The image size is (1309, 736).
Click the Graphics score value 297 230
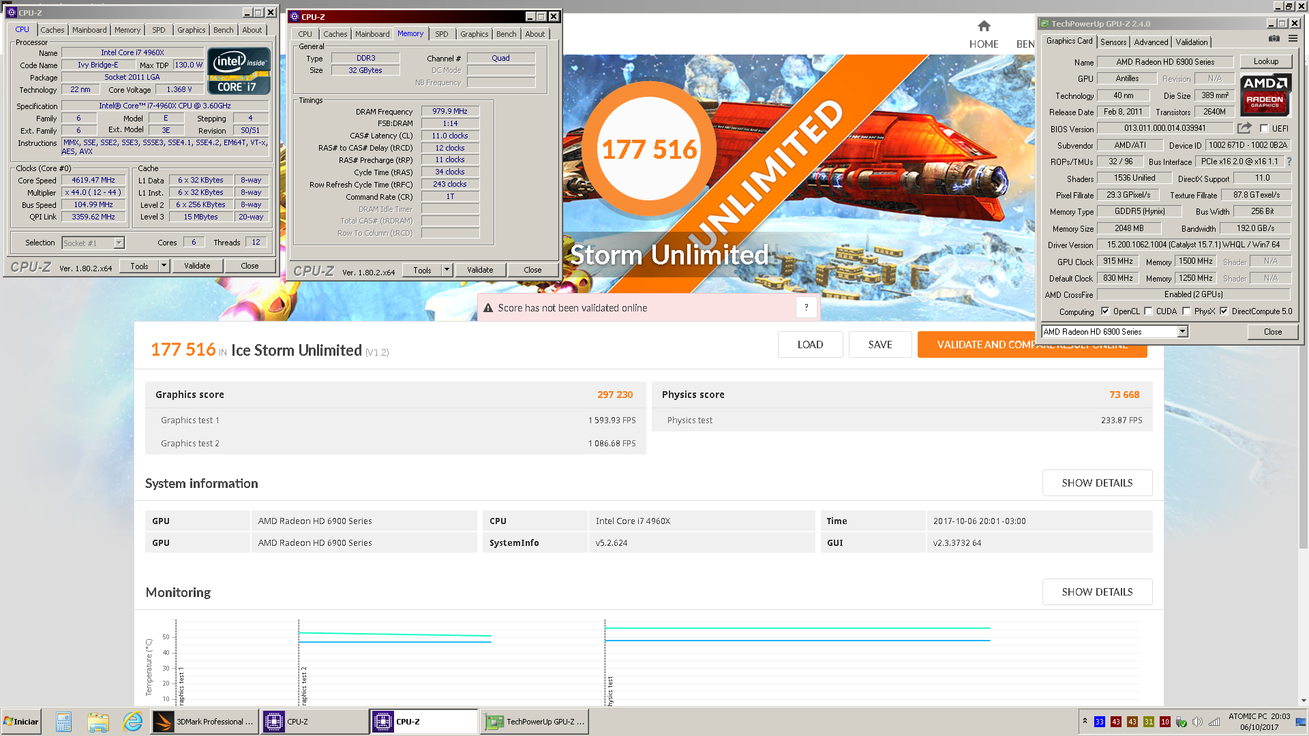coord(615,395)
